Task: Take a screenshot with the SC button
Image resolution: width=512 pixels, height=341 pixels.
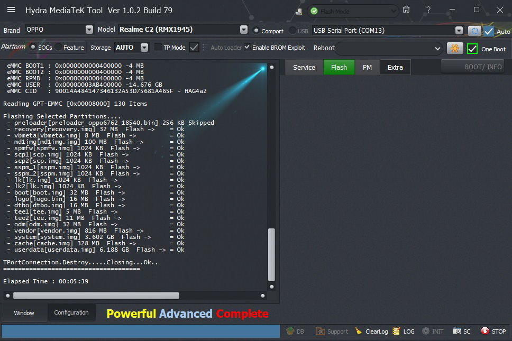Action: pyautogui.click(x=461, y=331)
